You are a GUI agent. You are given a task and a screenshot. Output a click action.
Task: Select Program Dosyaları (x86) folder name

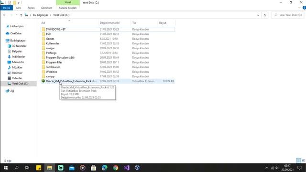point(60,57)
